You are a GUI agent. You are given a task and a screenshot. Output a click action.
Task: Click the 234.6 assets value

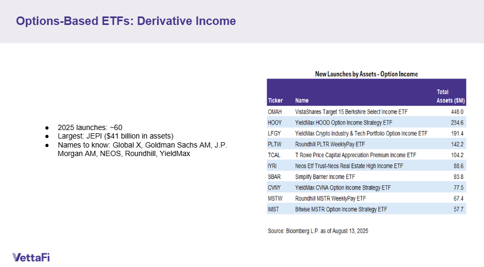pos(457,123)
